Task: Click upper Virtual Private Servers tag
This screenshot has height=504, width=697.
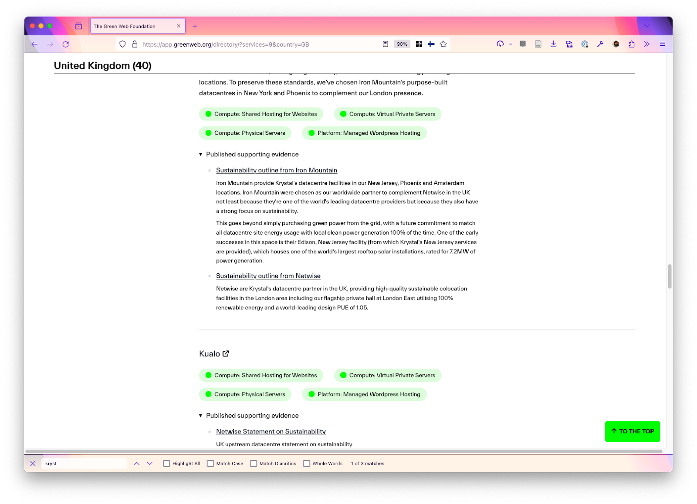Action: click(388, 114)
